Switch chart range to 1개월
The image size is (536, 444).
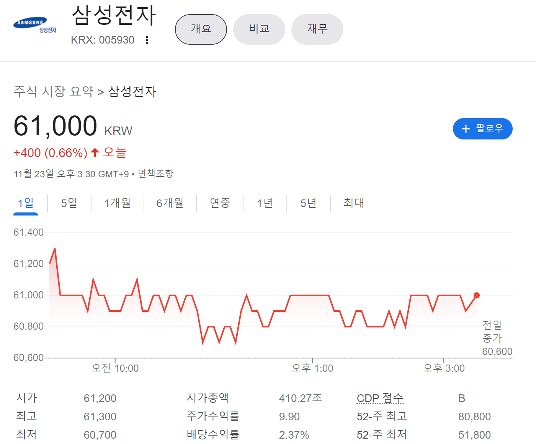pos(118,203)
